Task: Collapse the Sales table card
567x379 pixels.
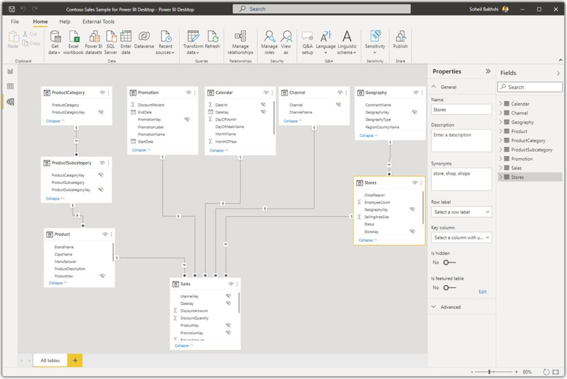Action: click(x=184, y=345)
